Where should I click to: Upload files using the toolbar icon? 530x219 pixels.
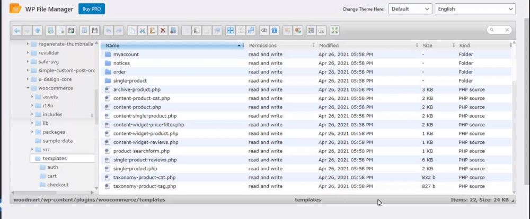[x=71, y=30]
